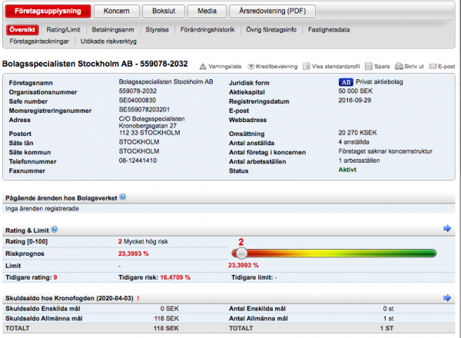
Task: Click '2 Mycket hög risk' rating text
Action: 143,242
